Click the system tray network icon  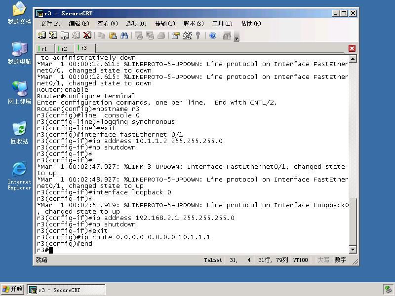388,290
